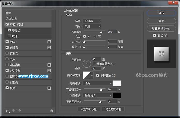Open the 样式 dropdown showing 内斜面
Screen dimensions: 180x118
point(92,21)
